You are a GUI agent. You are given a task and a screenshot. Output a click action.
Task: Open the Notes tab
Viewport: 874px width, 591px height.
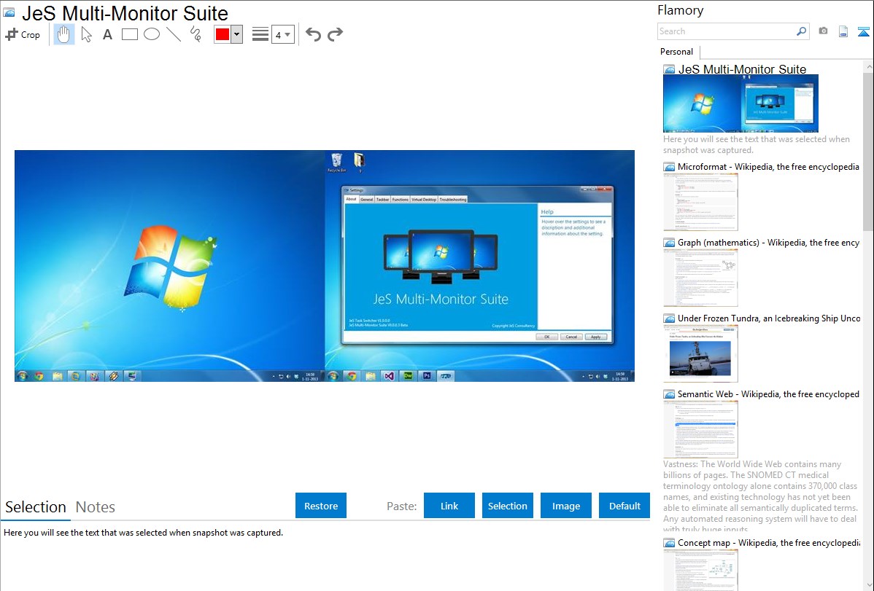(96, 507)
